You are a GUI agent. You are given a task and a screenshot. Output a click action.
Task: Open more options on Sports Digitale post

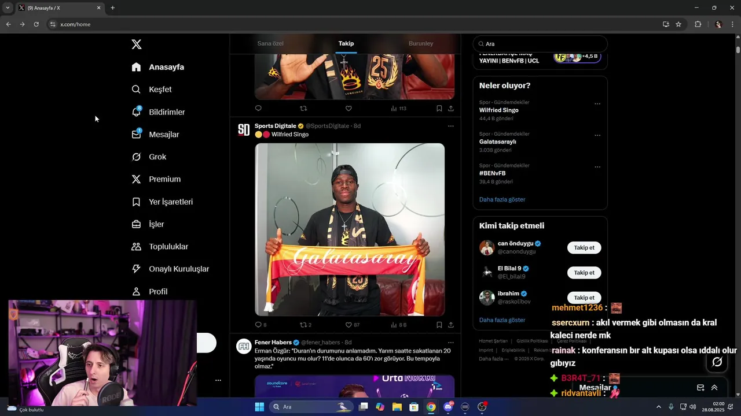[x=451, y=126]
